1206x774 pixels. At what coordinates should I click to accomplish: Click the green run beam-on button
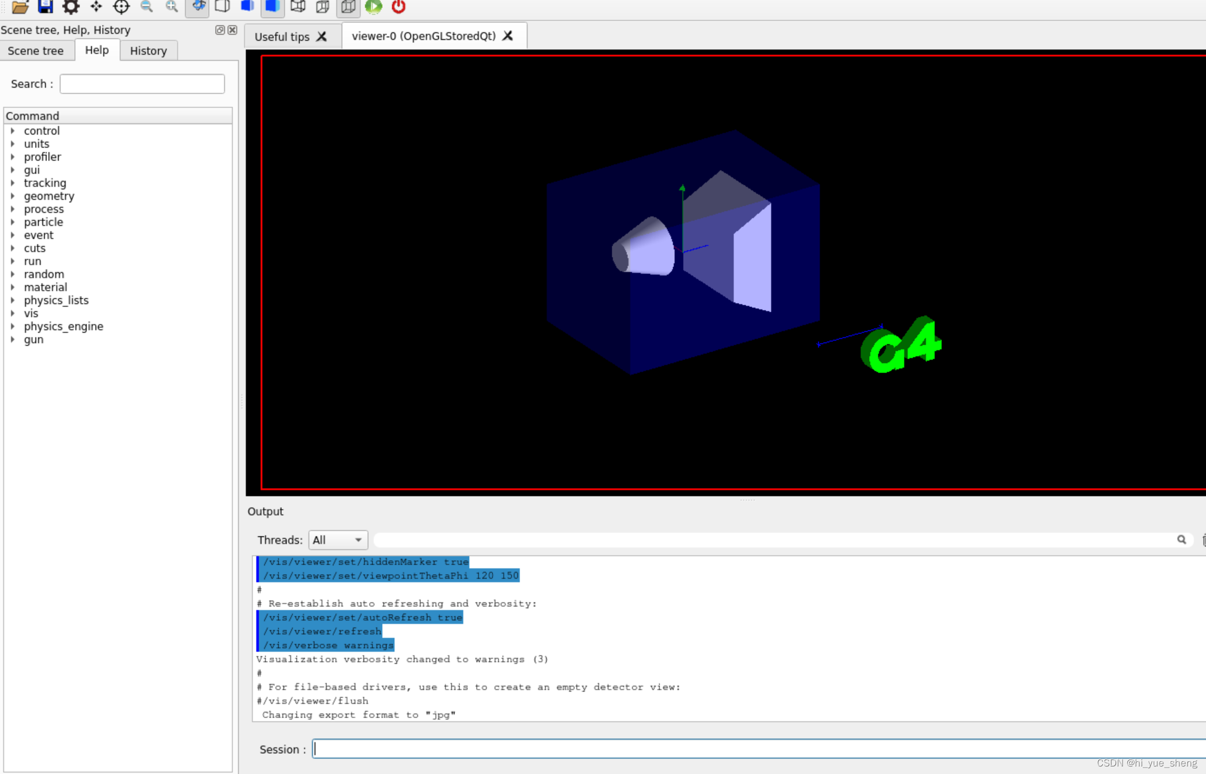point(373,7)
